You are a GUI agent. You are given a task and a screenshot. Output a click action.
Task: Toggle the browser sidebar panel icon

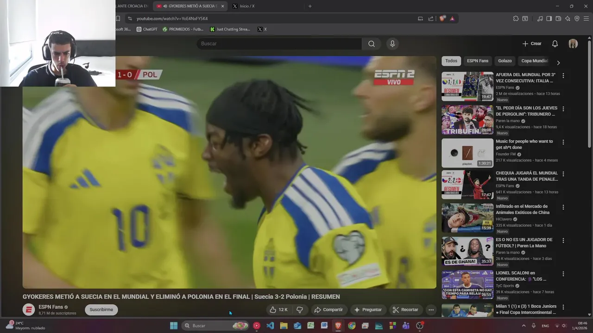[x=549, y=18]
